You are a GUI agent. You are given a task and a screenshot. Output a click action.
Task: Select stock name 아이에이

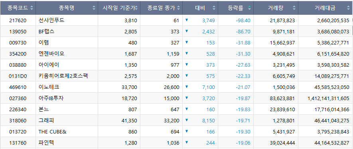(49, 65)
